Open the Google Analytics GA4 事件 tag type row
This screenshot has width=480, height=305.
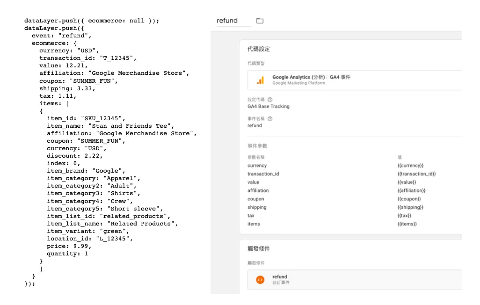pyautogui.click(x=355, y=80)
